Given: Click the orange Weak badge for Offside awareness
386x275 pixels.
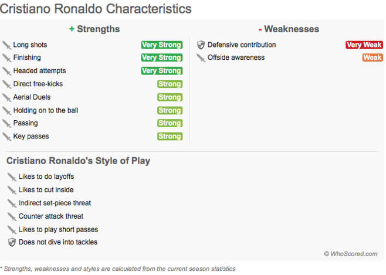Looking at the screenshot, I should (x=373, y=58).
